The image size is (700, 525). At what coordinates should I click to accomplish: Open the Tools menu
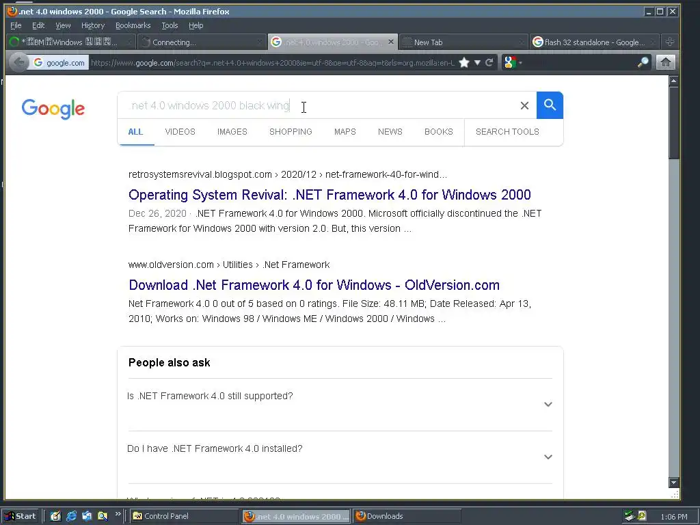[170, 25]
